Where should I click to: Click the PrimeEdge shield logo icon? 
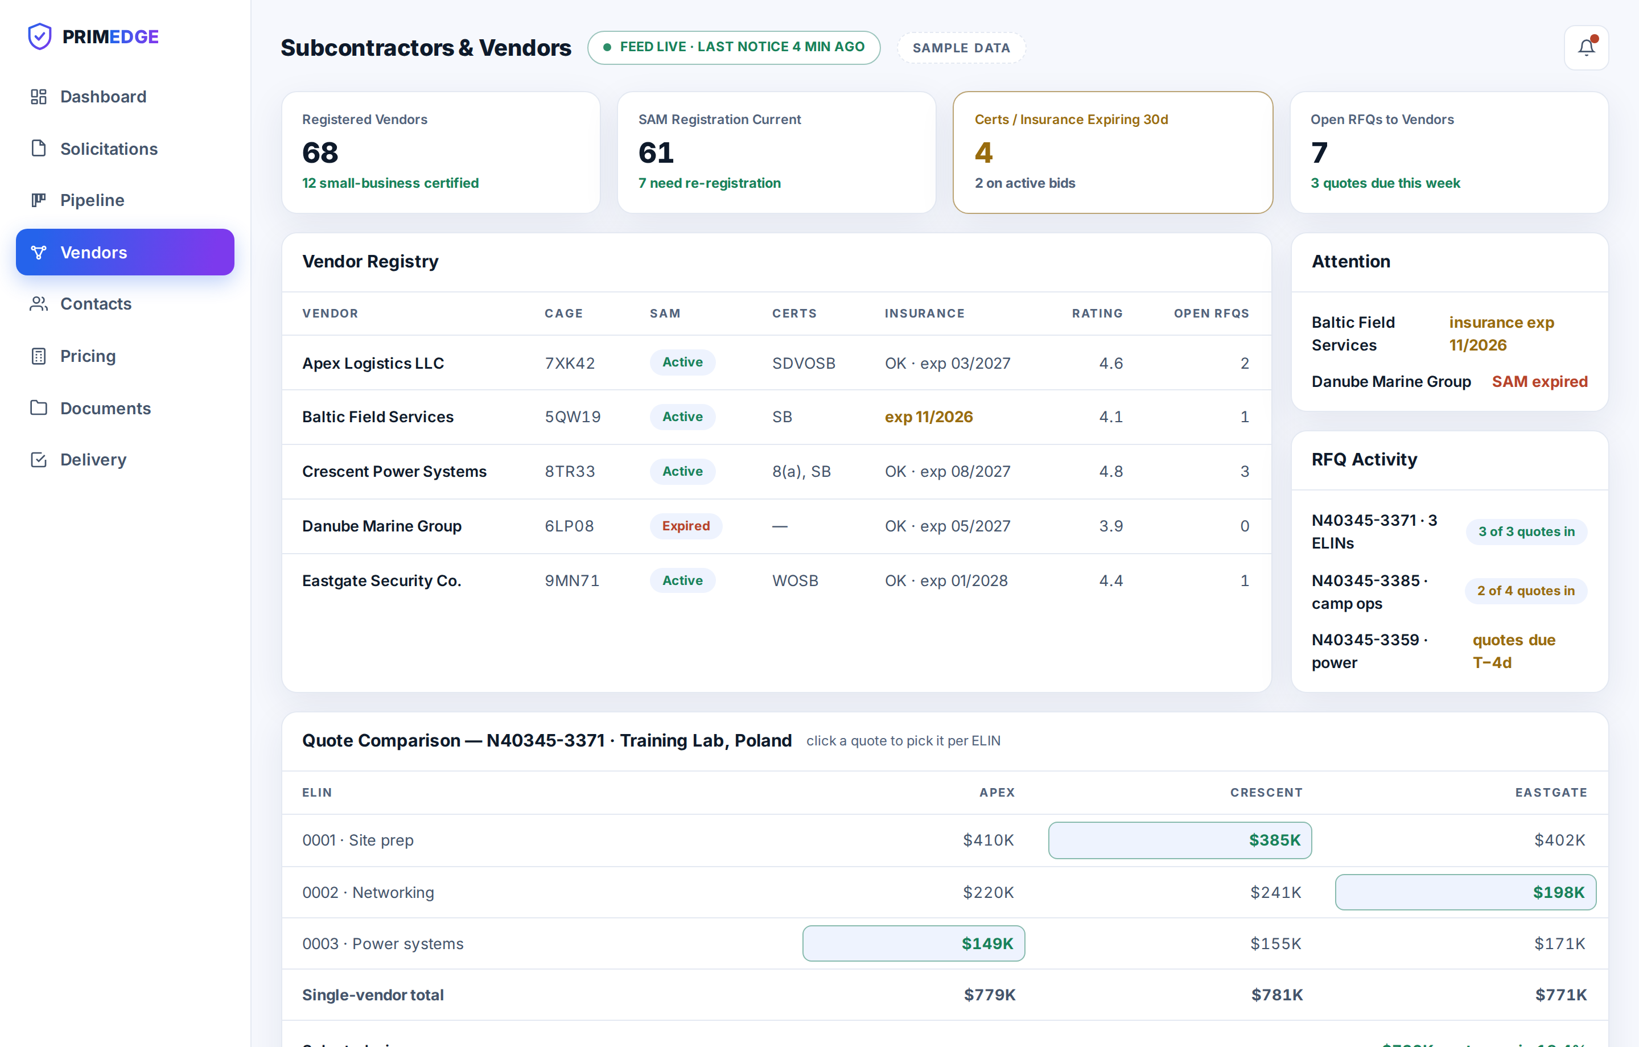coord(39,37)
